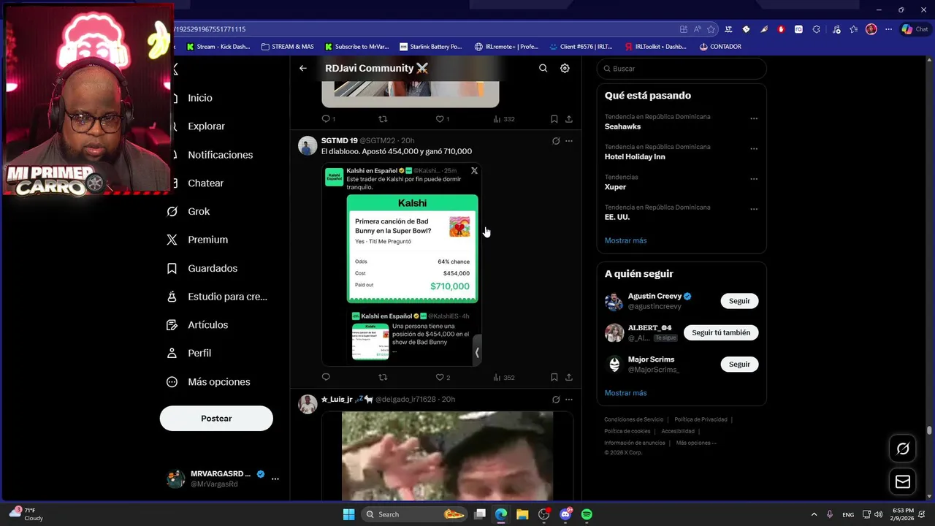Click the collapse arrow on the Kalshi card
Image resolution: width=935 pixels, height=526 pixels.
[477, 351]
